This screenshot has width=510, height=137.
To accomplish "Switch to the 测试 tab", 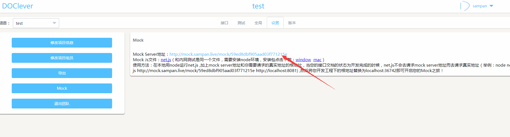I will tap(241, 23).
